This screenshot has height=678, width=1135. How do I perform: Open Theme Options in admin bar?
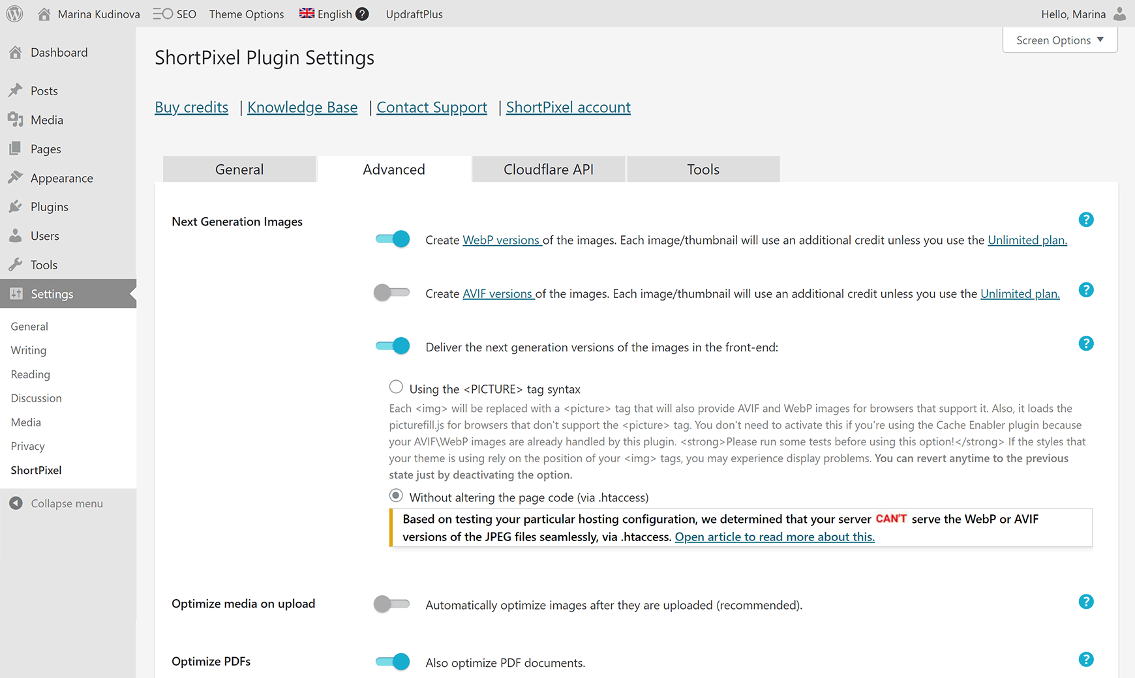tap(247, 14)
